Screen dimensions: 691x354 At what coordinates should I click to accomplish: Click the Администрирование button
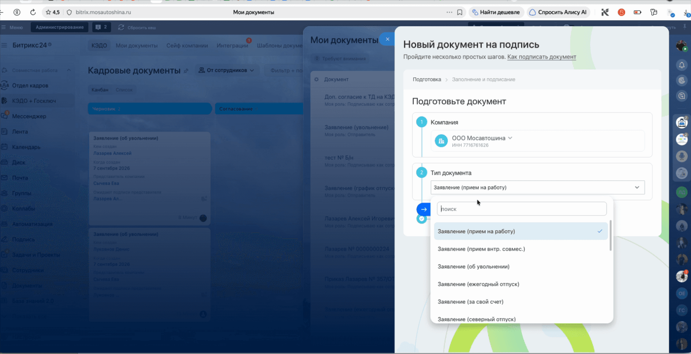point(59,27)
